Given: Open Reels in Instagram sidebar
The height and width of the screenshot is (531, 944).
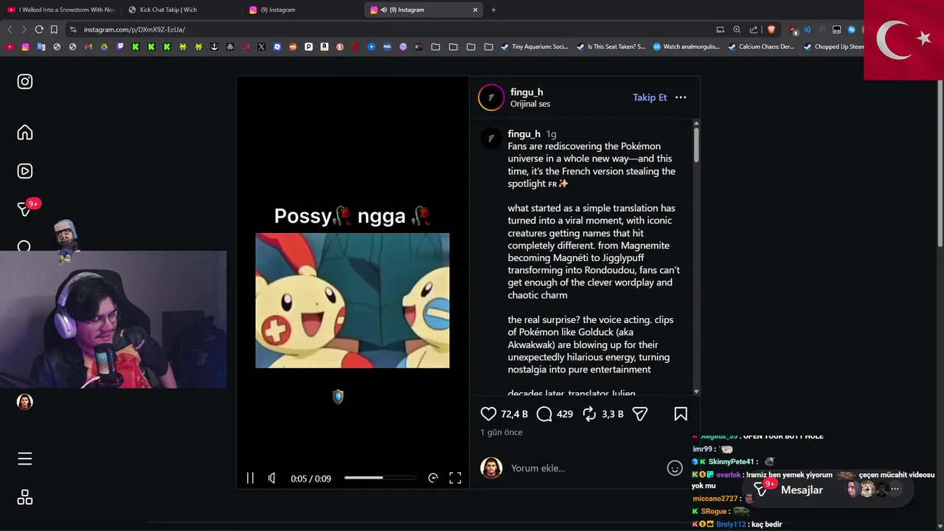Looking at the screenshot, I should click(x=25, y=171).
